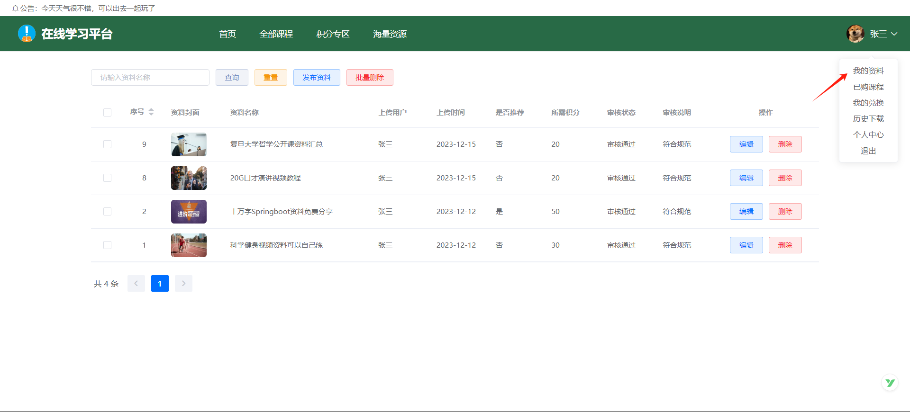The height and width of the screenshot is (412, 910).
Task: Click the announcement bell icon
Action: point(15,9)
